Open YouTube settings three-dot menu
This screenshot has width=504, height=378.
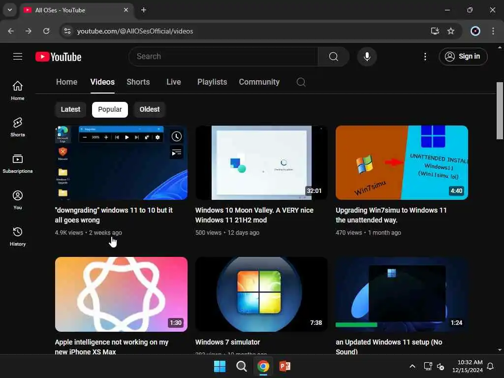coord(425,57)
